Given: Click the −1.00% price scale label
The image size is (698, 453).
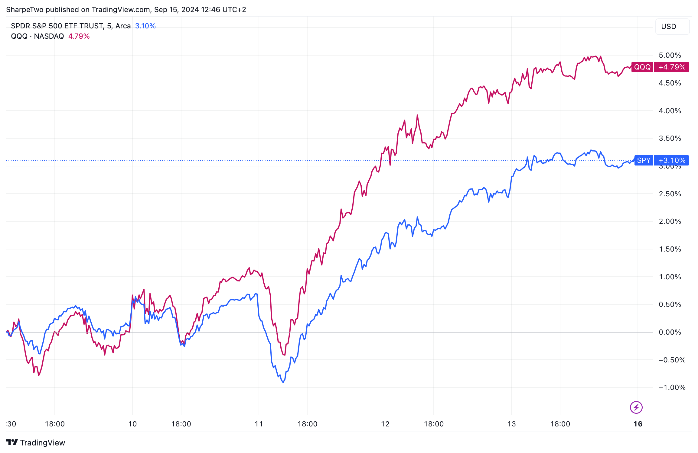Looking at the screenshot, I should 672,387.
